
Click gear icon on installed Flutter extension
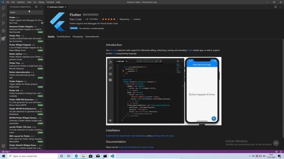click(42, 23)
